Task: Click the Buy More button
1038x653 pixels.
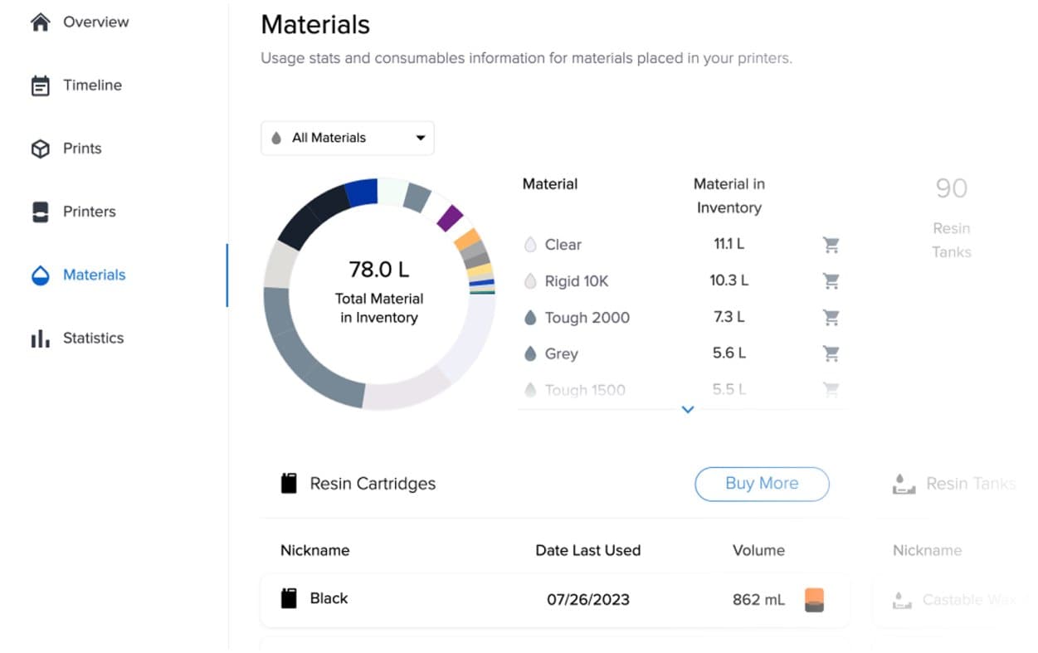Action: click(761, 484)
